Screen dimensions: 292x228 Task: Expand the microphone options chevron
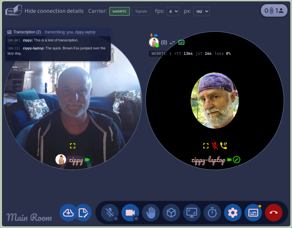pos(116,218)
